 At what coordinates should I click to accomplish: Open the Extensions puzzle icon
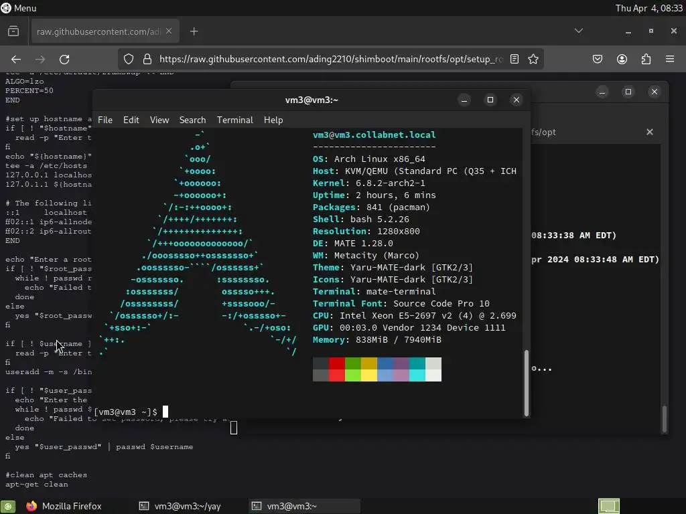pos(646,59)
